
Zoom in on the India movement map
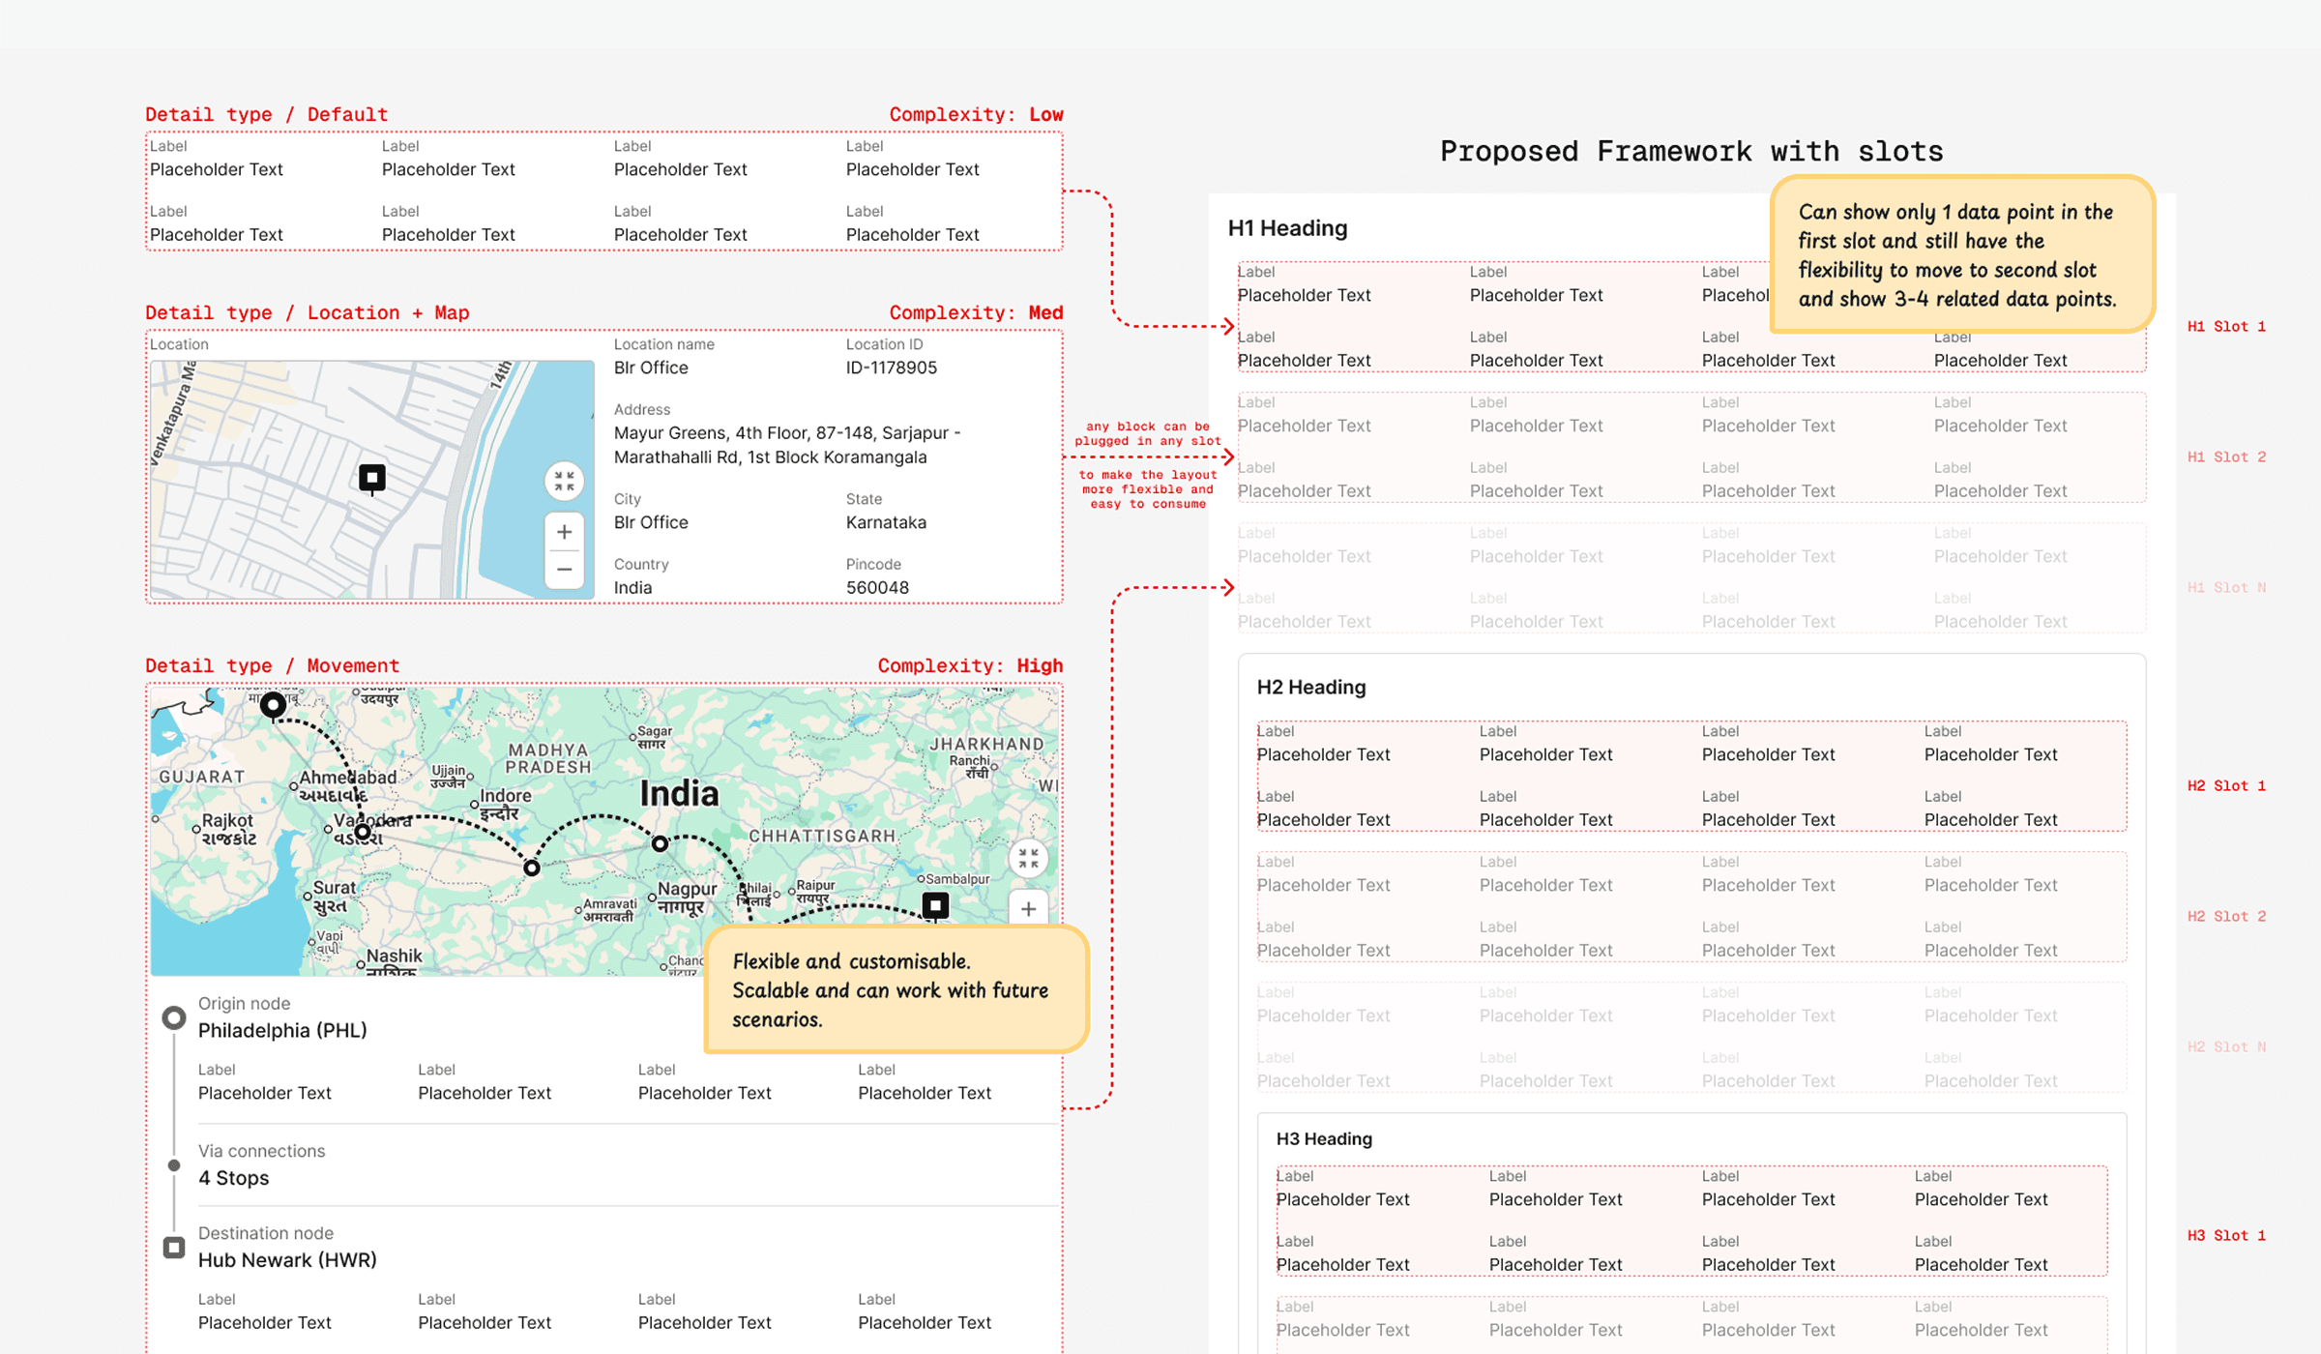[x=1028, y=909]
